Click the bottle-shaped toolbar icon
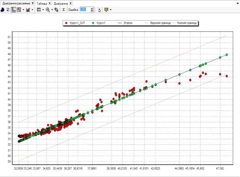This screenshot has height=177, width=240. (99, 10)
